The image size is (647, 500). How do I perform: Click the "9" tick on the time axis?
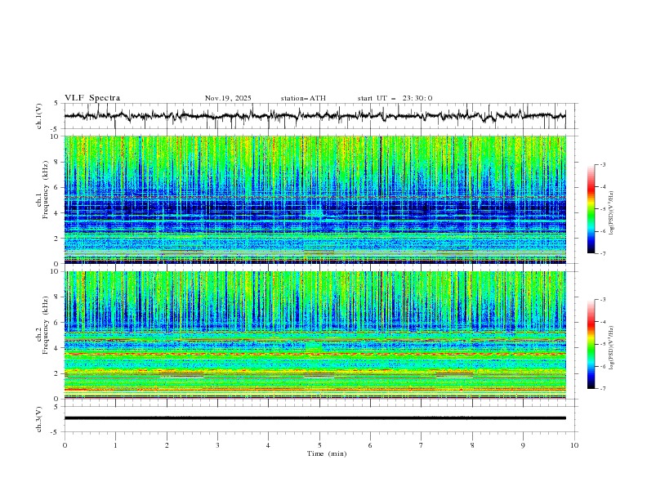click(x=523, y=445)
